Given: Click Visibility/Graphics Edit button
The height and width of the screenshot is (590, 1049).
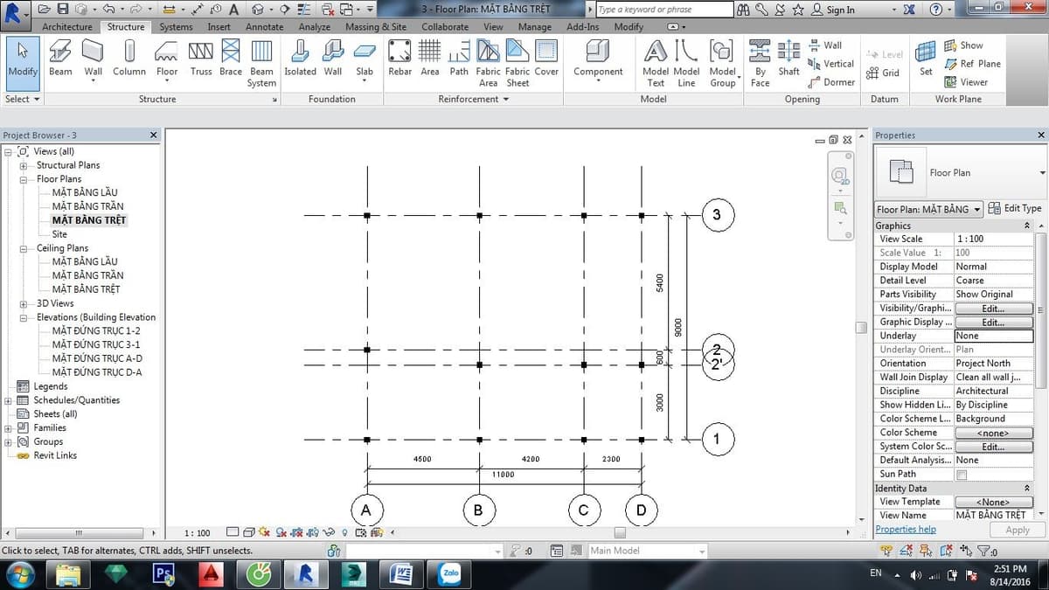Looking at the screenshot, I should coord(993,309).
